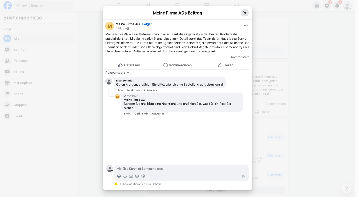Click Elsa Schmidt's comment avatar

pos(109,81)
